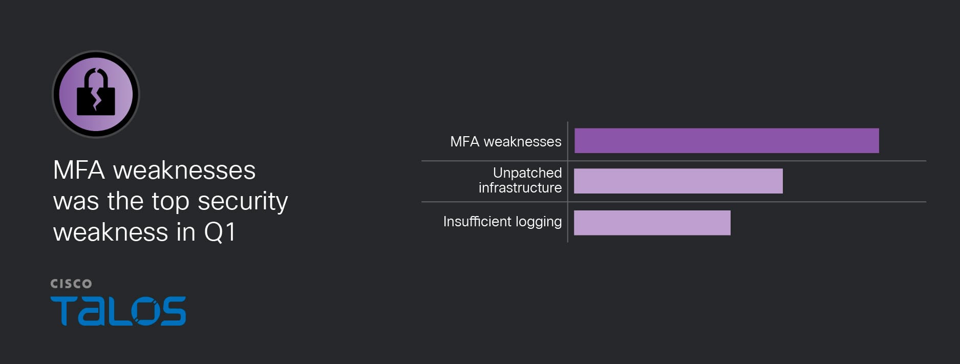Click the Insufficient logging chart label
The width and height of the screenshot is (960, 364).
point(502,222)
